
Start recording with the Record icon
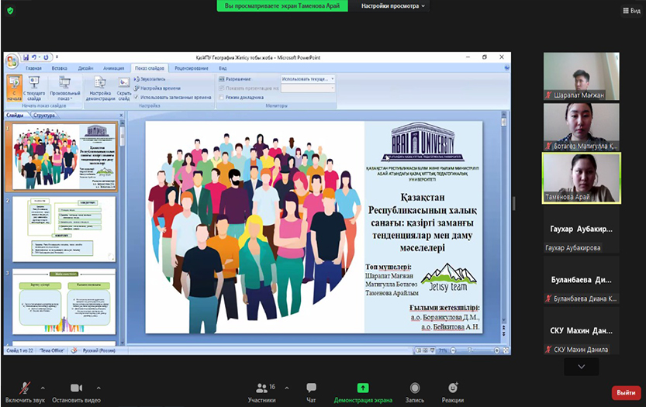pos(414,388)
